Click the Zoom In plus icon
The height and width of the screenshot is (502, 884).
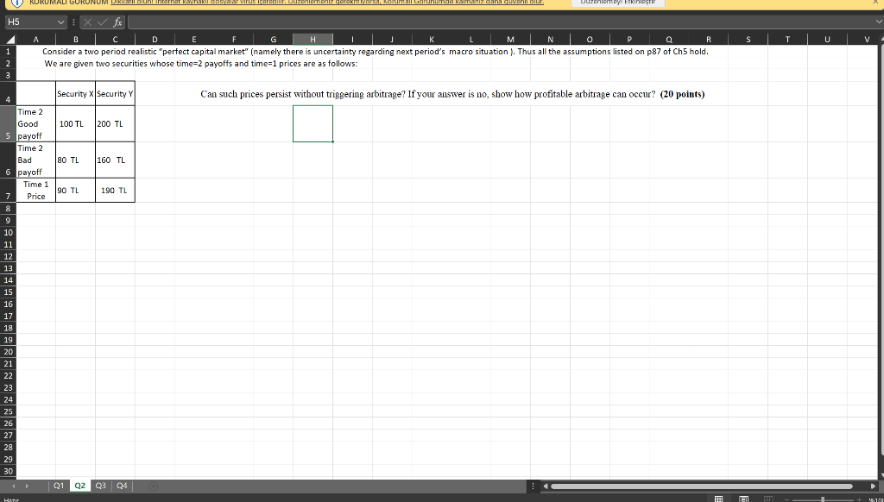point(860,498)
